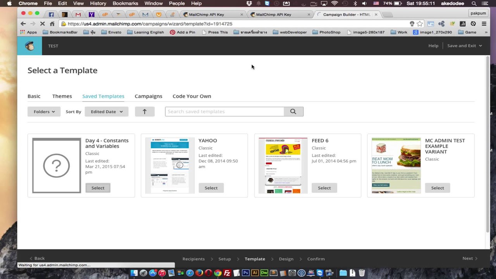This screenshot has height=279, width=496.
Task: Open the webDeveloper bookmarks folder
Action: click(291, 32)
